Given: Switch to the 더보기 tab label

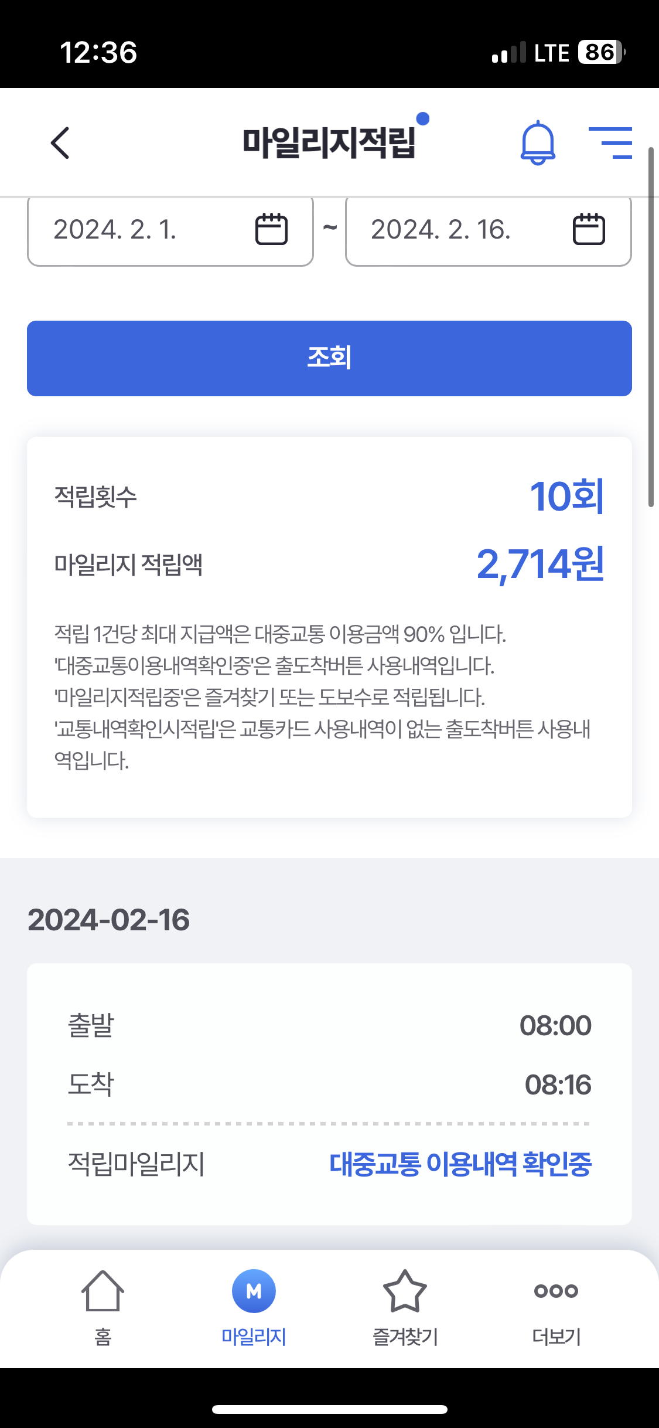Looking at the screenshot, I should (x=556, y=1337).
